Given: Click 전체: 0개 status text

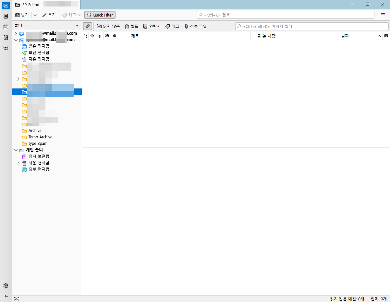Looking at the screenshot, I should pos(379,299).
